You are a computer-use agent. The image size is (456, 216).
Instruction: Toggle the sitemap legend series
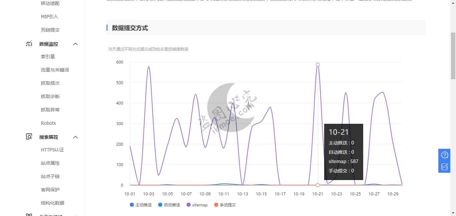tap(197, 205)
